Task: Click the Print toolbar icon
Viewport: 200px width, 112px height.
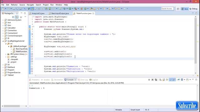Action: point(20,9)
